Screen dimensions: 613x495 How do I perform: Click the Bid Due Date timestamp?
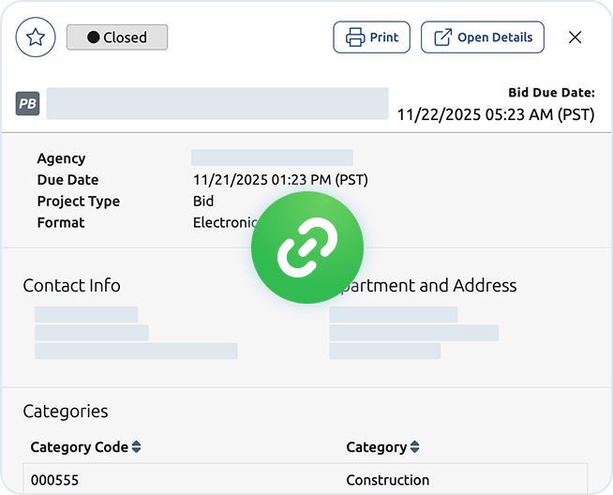[496, 114]
